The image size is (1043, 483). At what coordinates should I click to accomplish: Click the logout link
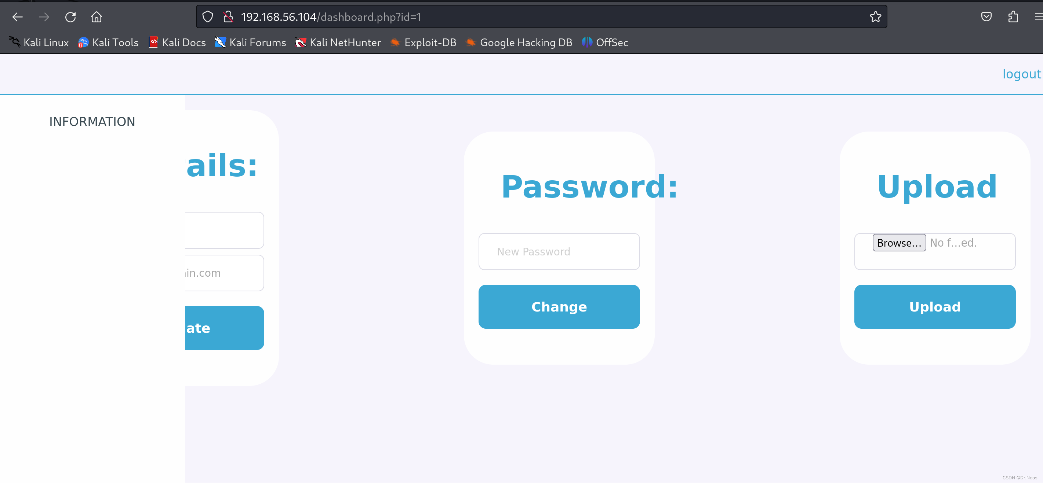[x=1022, y=74]
